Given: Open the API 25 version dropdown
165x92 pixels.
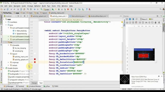Looking at the screenshot, I should [x=151, y=19].
